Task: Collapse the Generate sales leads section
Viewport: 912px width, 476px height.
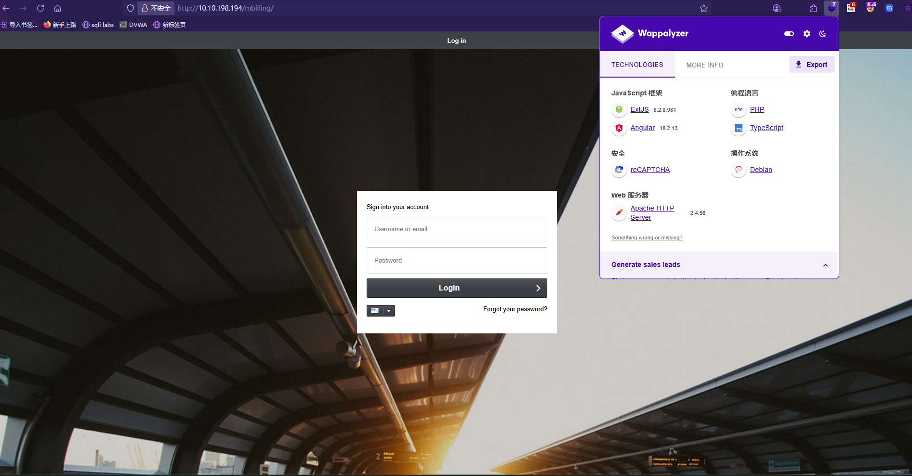Action: tap(825, 265)
